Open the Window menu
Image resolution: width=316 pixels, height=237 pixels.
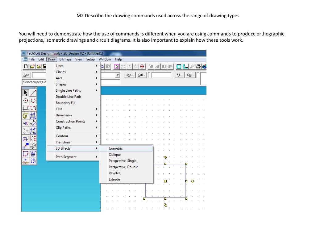tap(105, 59)
